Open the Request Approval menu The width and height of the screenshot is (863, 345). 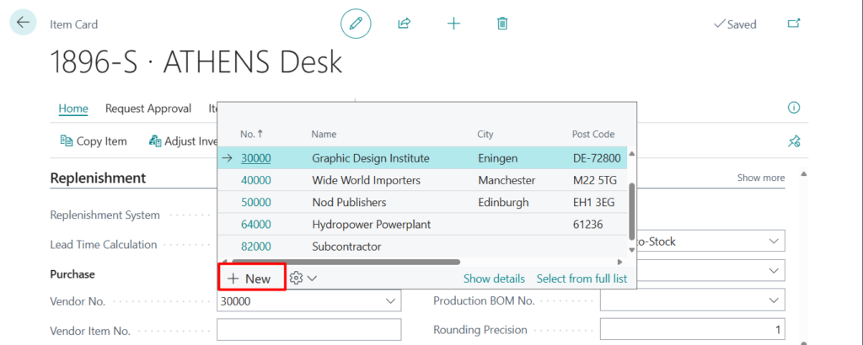pyautogui.click(x=152, y=108)
